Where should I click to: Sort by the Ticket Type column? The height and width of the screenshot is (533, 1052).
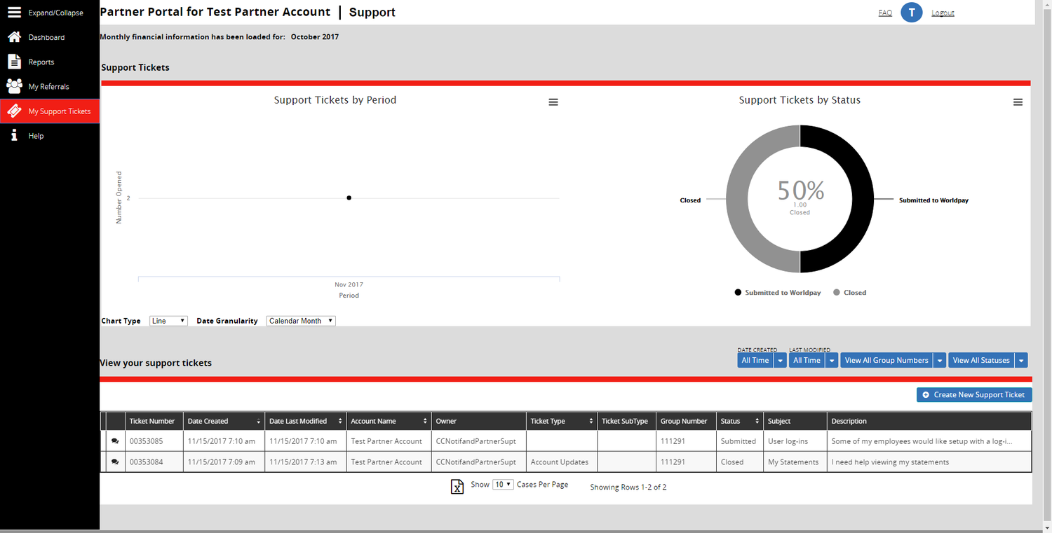pos(562,421)
